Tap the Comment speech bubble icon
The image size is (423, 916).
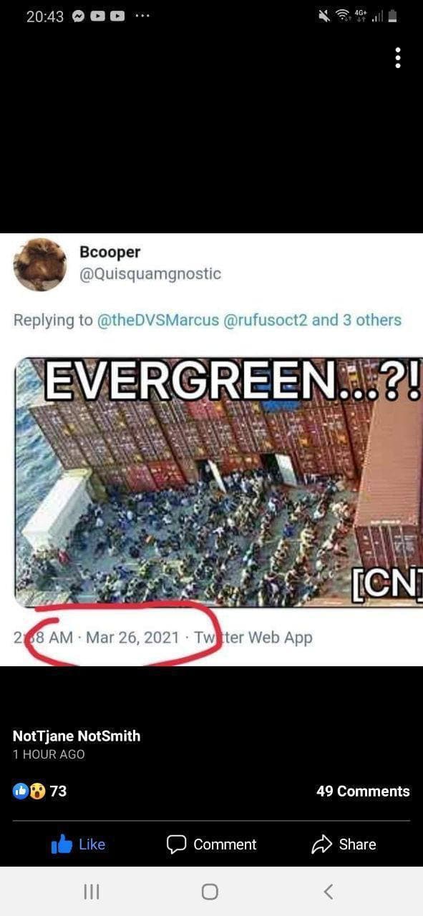(x=176, y=844)
